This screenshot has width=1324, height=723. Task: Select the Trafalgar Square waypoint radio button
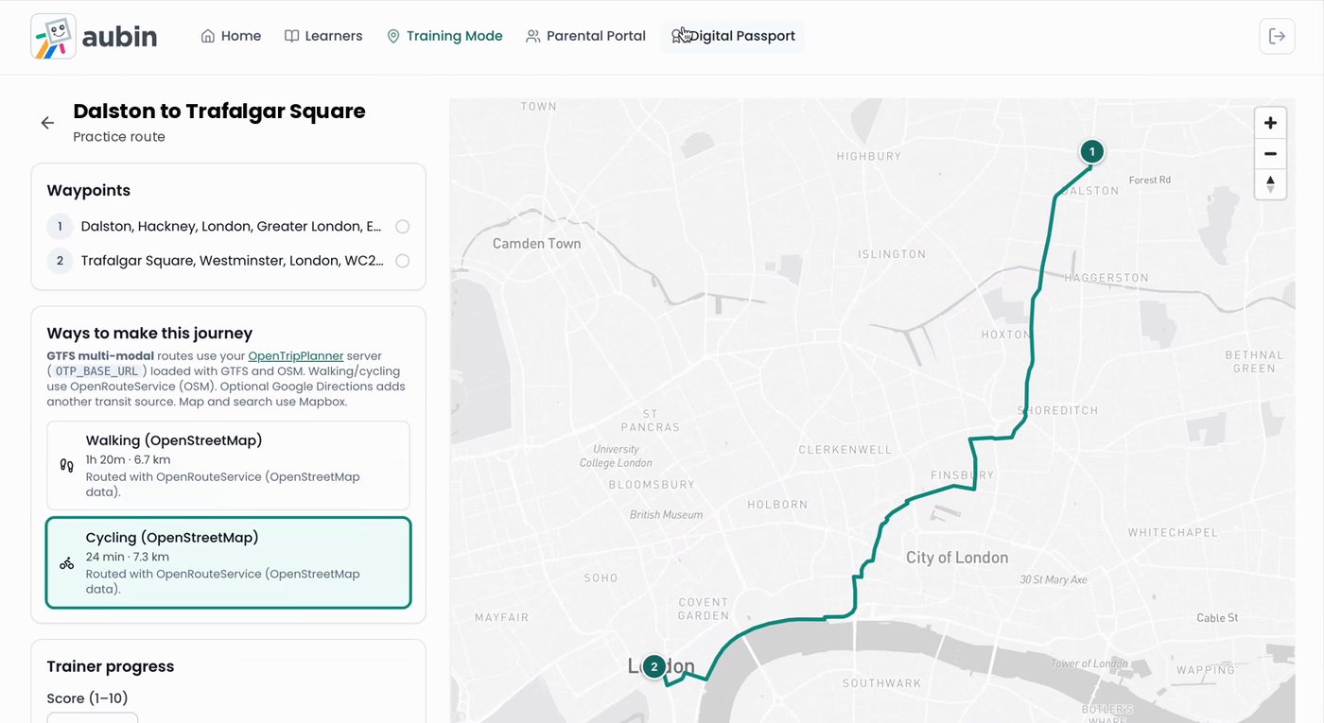[403, 261]
